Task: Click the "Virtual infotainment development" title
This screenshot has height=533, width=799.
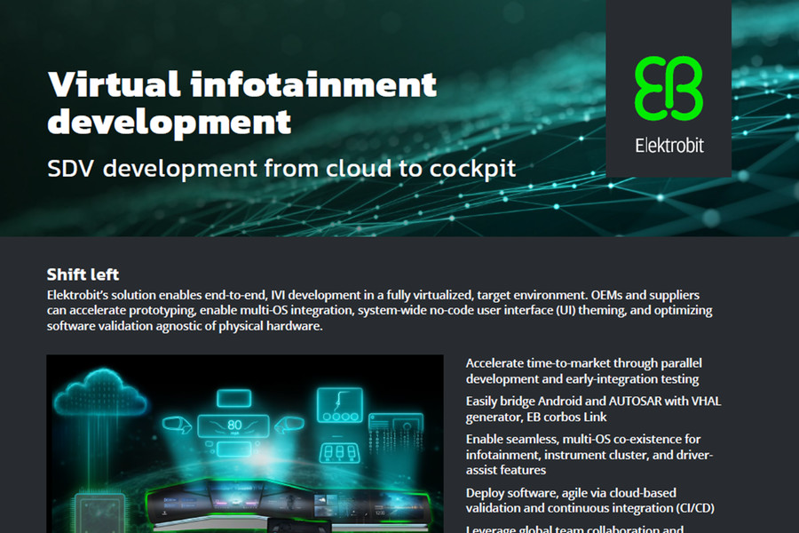Action: coord(241,102)
